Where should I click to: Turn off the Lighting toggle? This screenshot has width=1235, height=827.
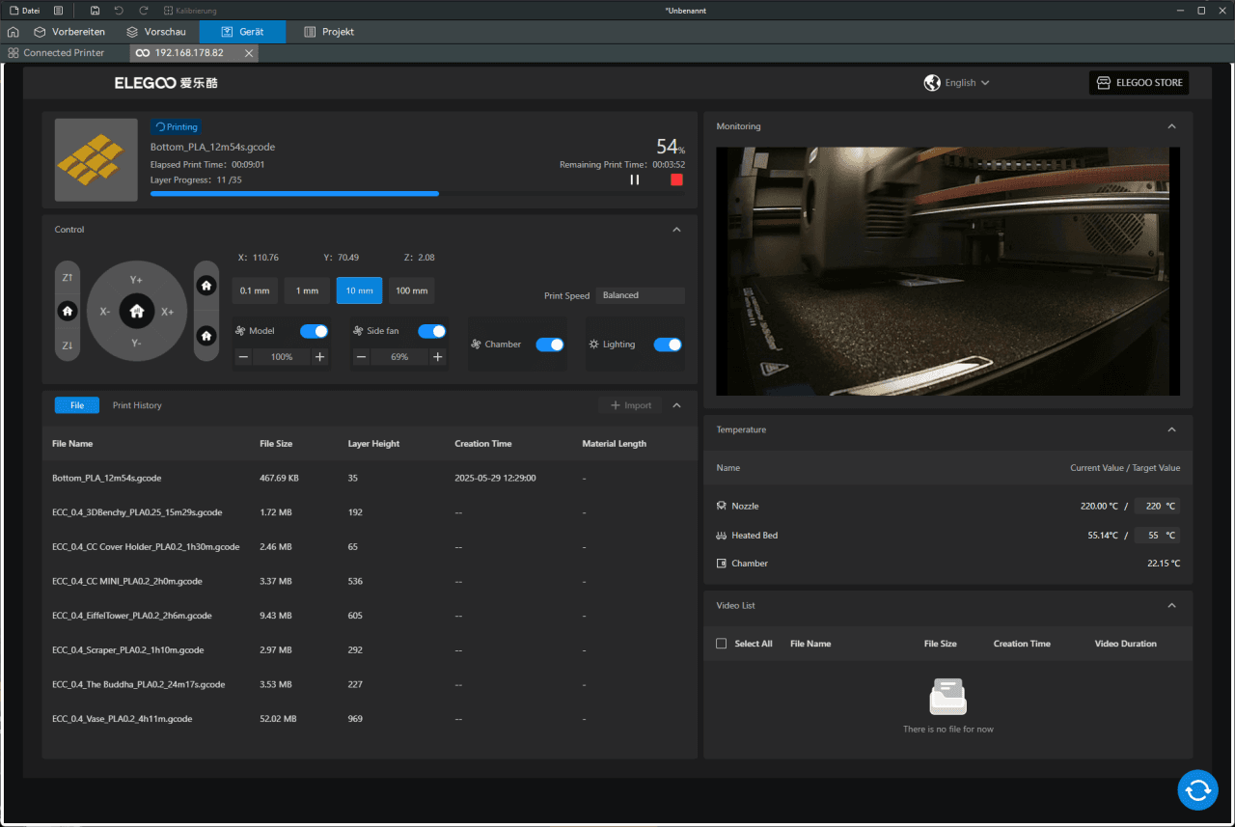pos(668,345)
